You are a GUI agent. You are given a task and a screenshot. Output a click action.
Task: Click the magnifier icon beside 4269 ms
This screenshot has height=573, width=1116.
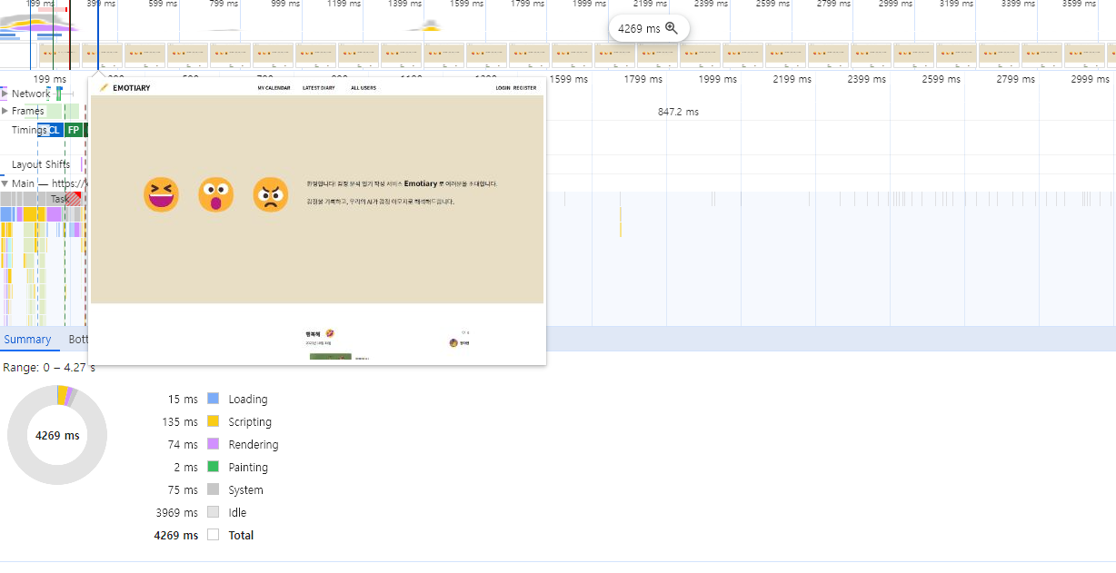[x=672, y=28]
